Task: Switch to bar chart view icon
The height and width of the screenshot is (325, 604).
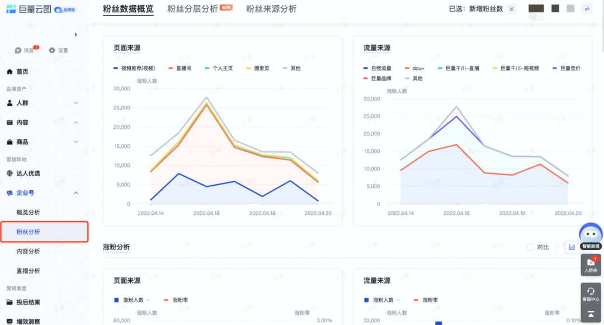Action: [x=572, y=247]
